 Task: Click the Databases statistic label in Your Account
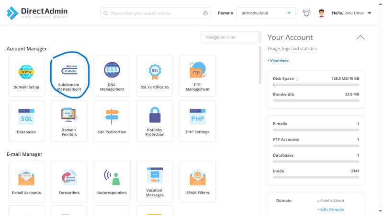click(283, 155)
